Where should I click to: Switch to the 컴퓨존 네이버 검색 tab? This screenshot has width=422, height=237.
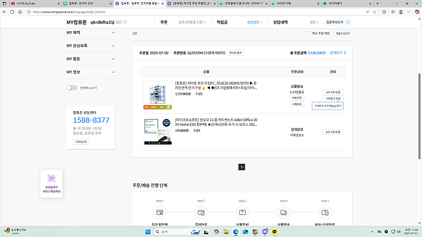click(x=86, y=4)
